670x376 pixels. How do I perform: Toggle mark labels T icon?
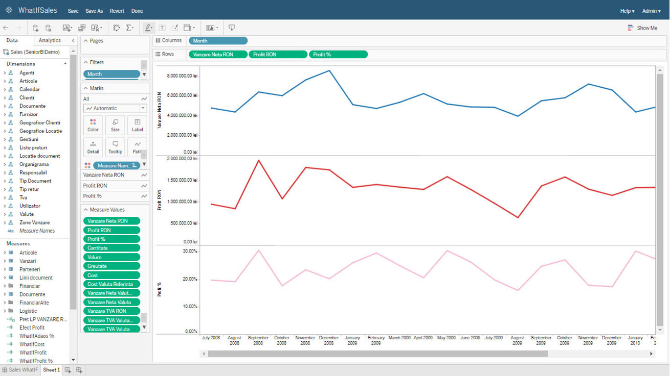coord(162,28)
